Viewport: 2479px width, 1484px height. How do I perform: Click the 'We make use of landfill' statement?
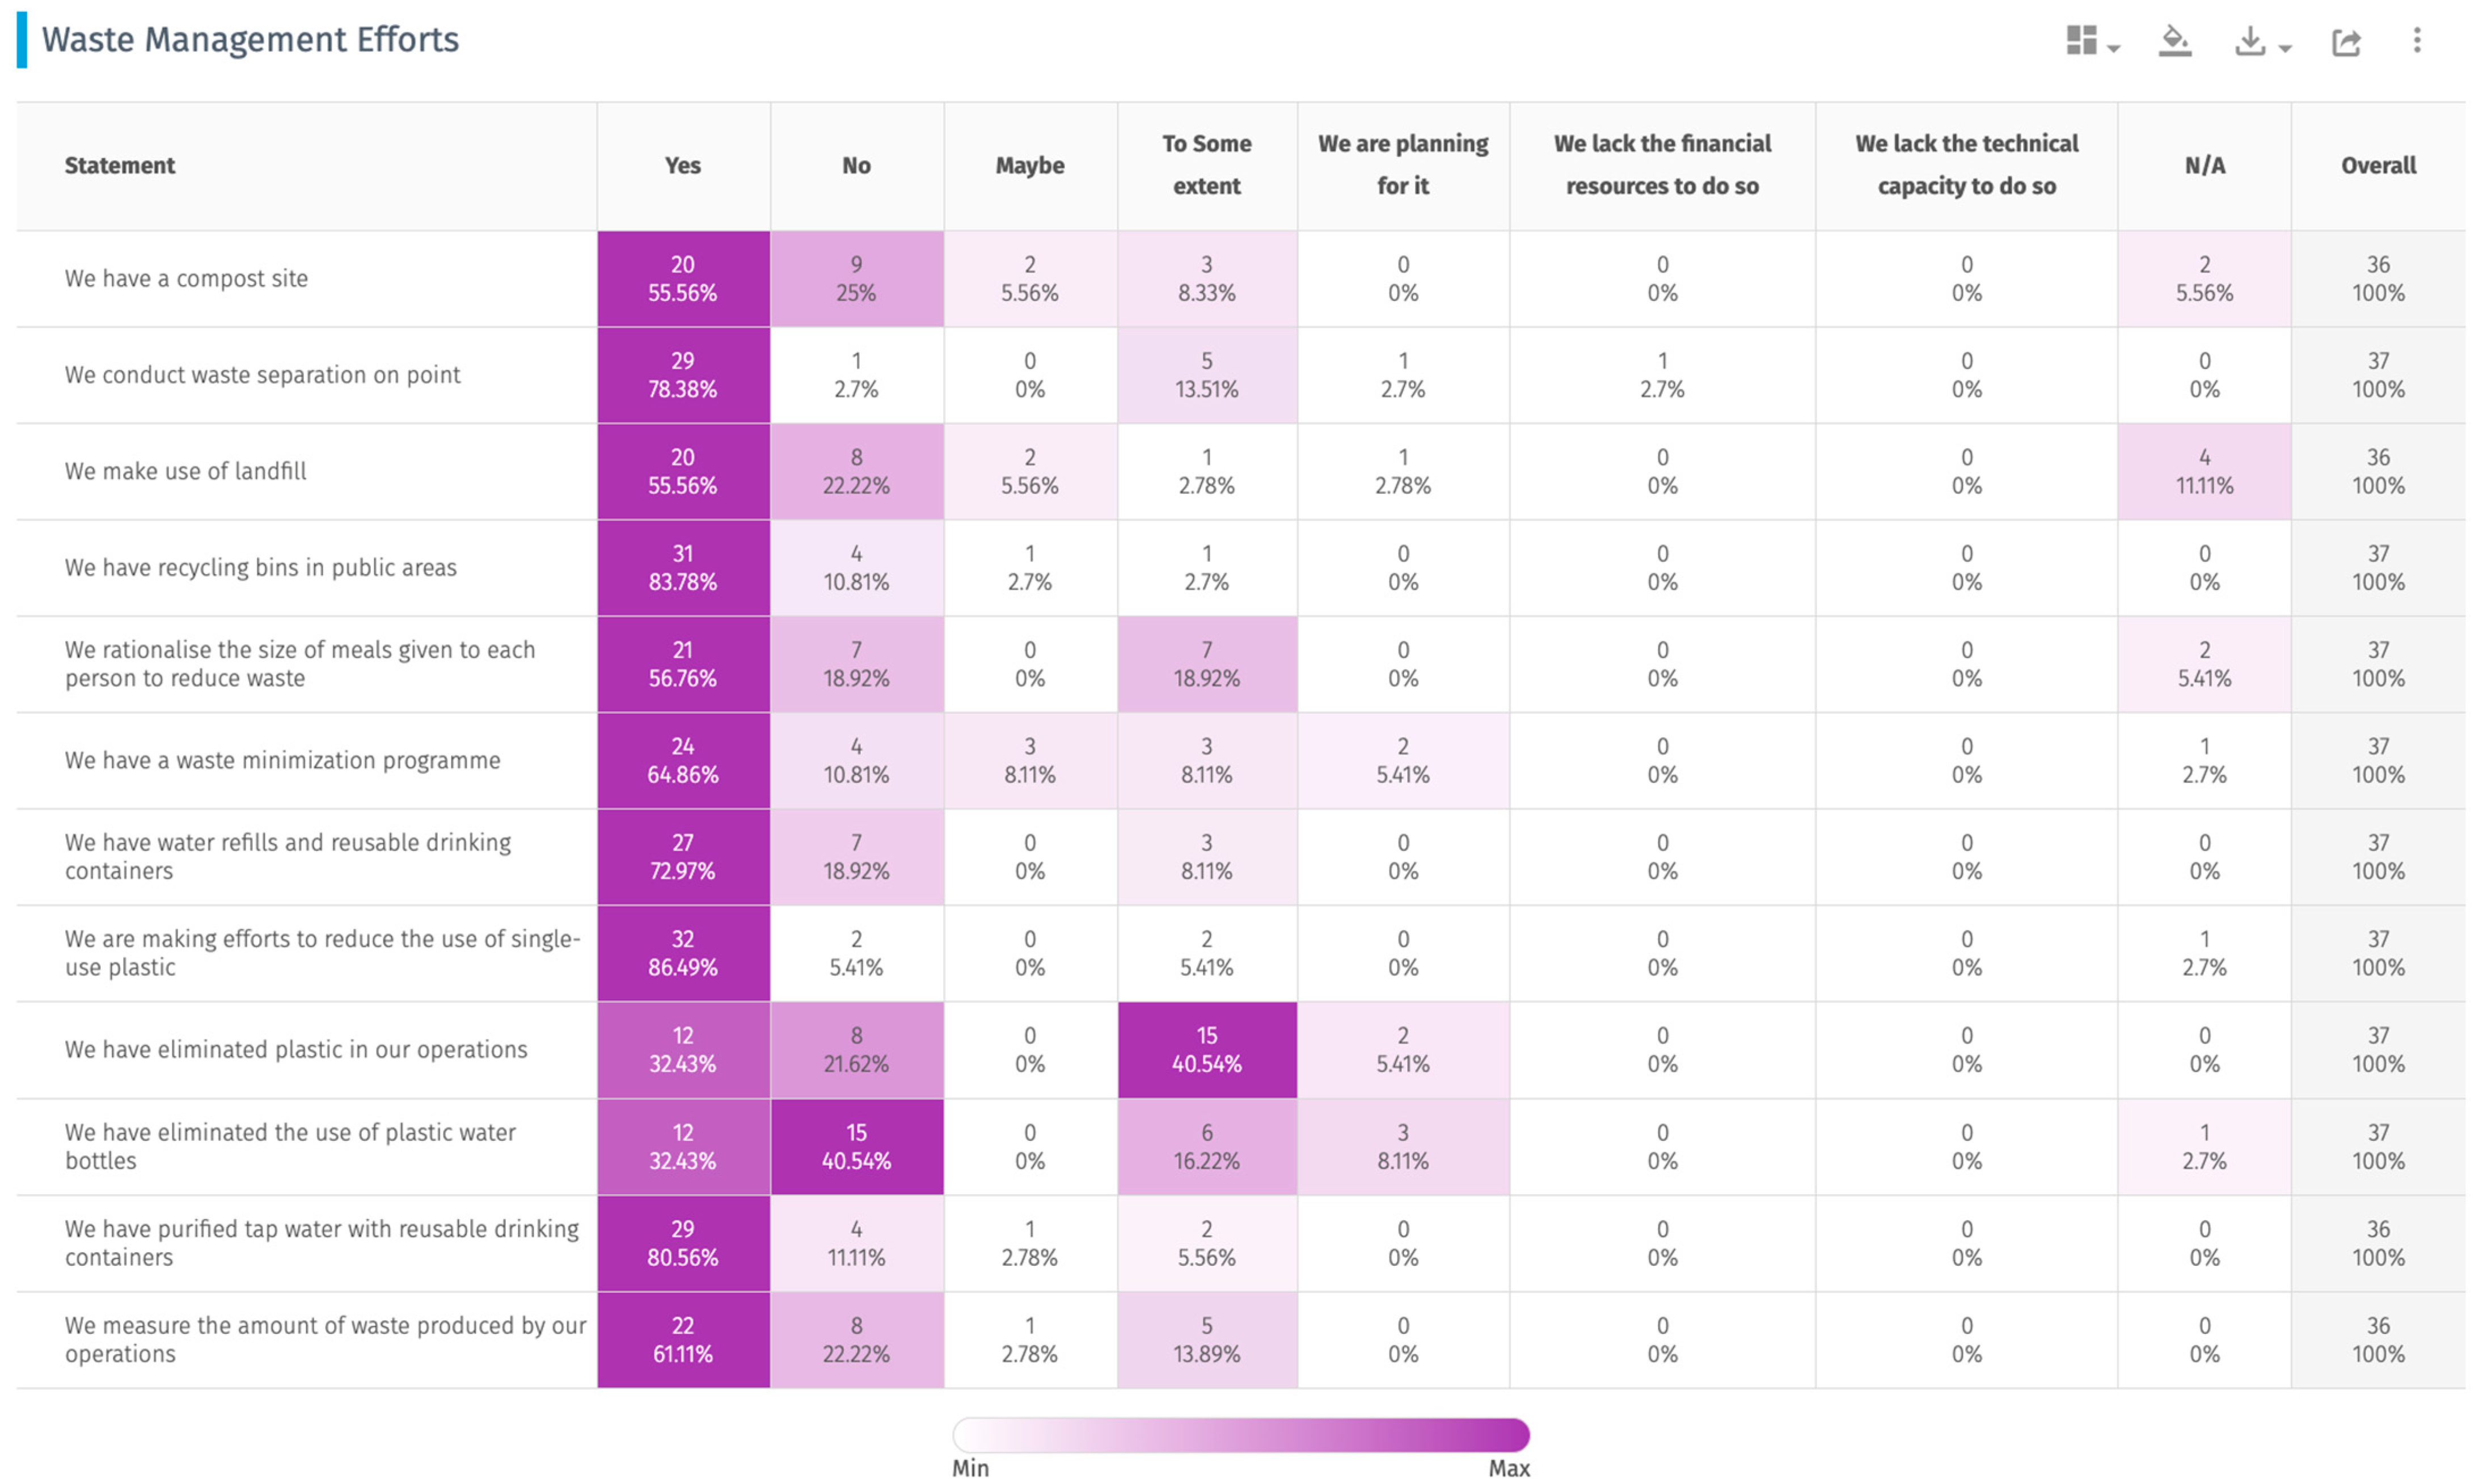click(x=186, y=471)
